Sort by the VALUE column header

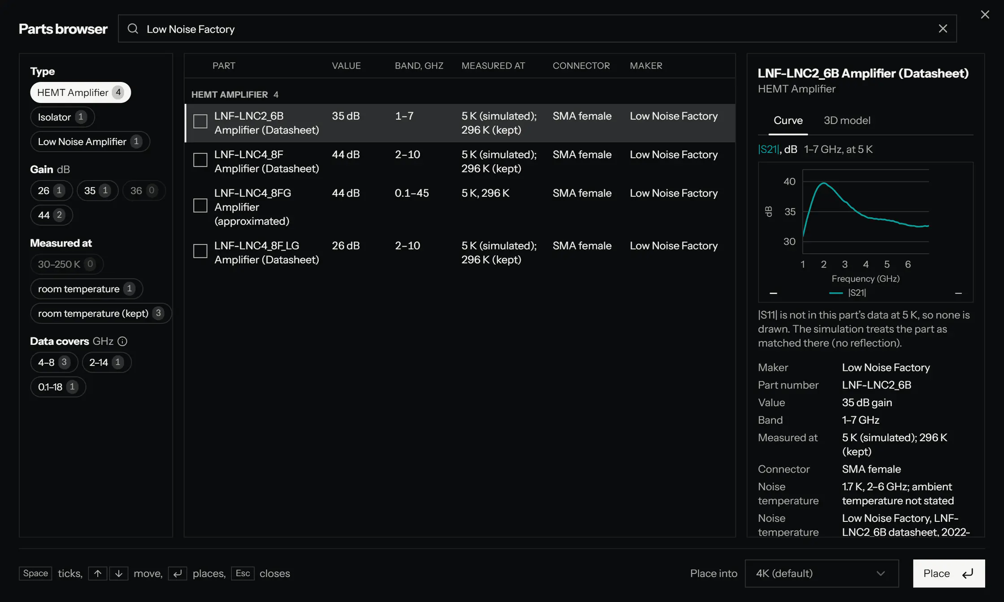click(346, 66)
